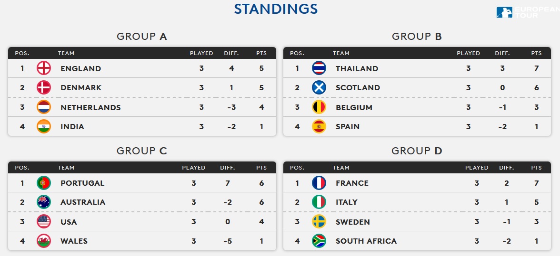Click the Italy team row name
This screenshot has height=256, width=560.
pyautogui.click(x=346, y=202)
